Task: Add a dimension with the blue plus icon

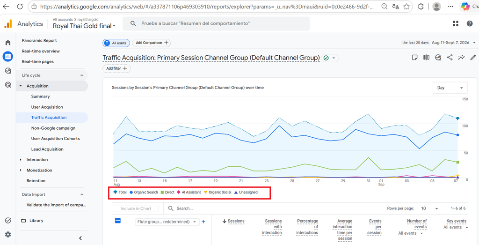Action: pos(203,222)
